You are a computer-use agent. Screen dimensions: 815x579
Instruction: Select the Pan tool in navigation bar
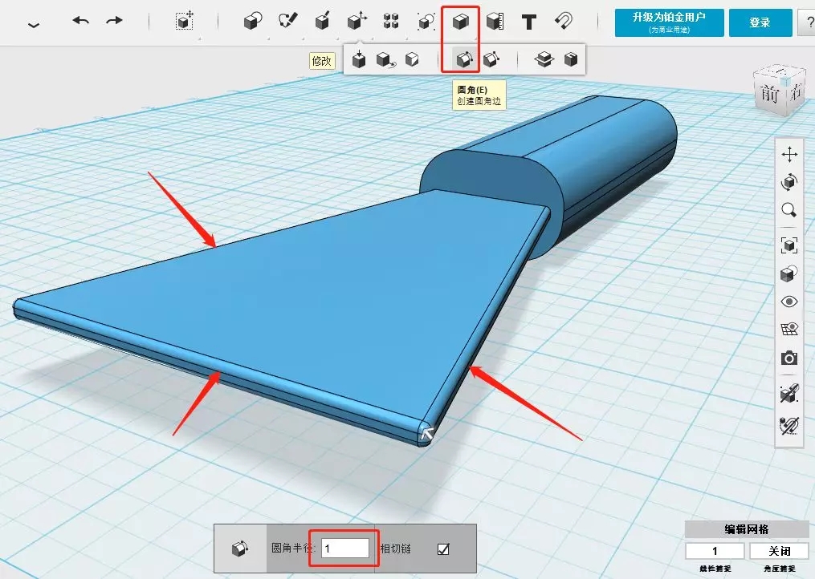point(789,154)
